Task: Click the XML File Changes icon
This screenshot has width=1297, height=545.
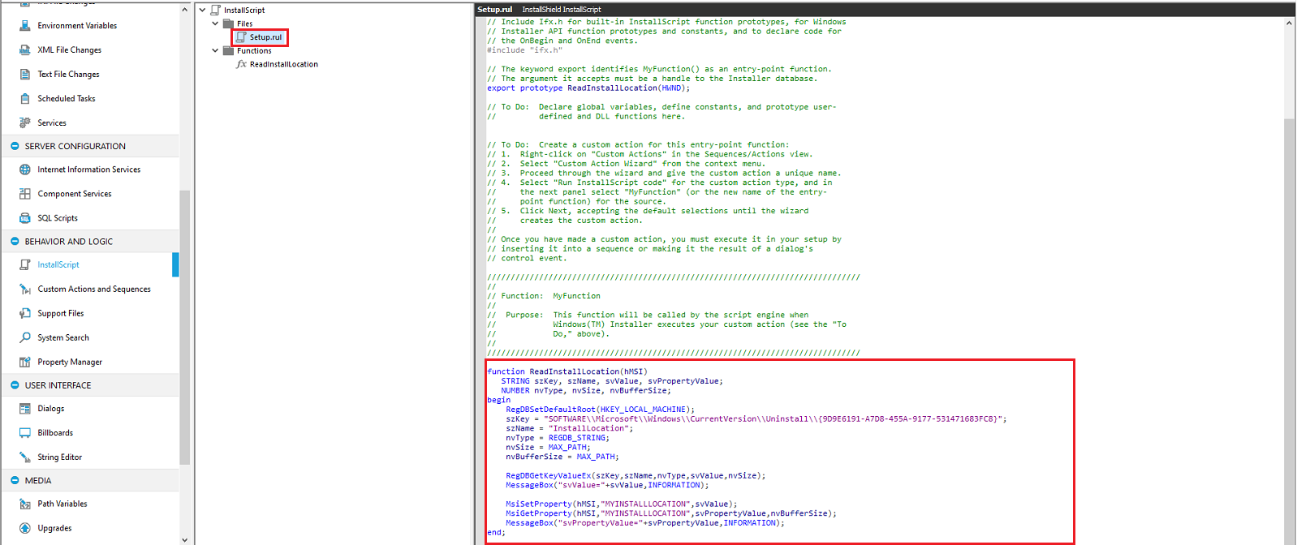Action: 24,50
